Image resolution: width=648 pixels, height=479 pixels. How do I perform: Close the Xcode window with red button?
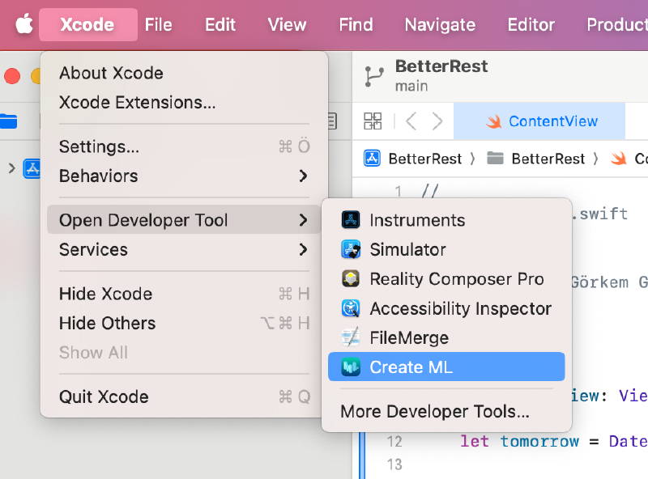tap(12, 76)
